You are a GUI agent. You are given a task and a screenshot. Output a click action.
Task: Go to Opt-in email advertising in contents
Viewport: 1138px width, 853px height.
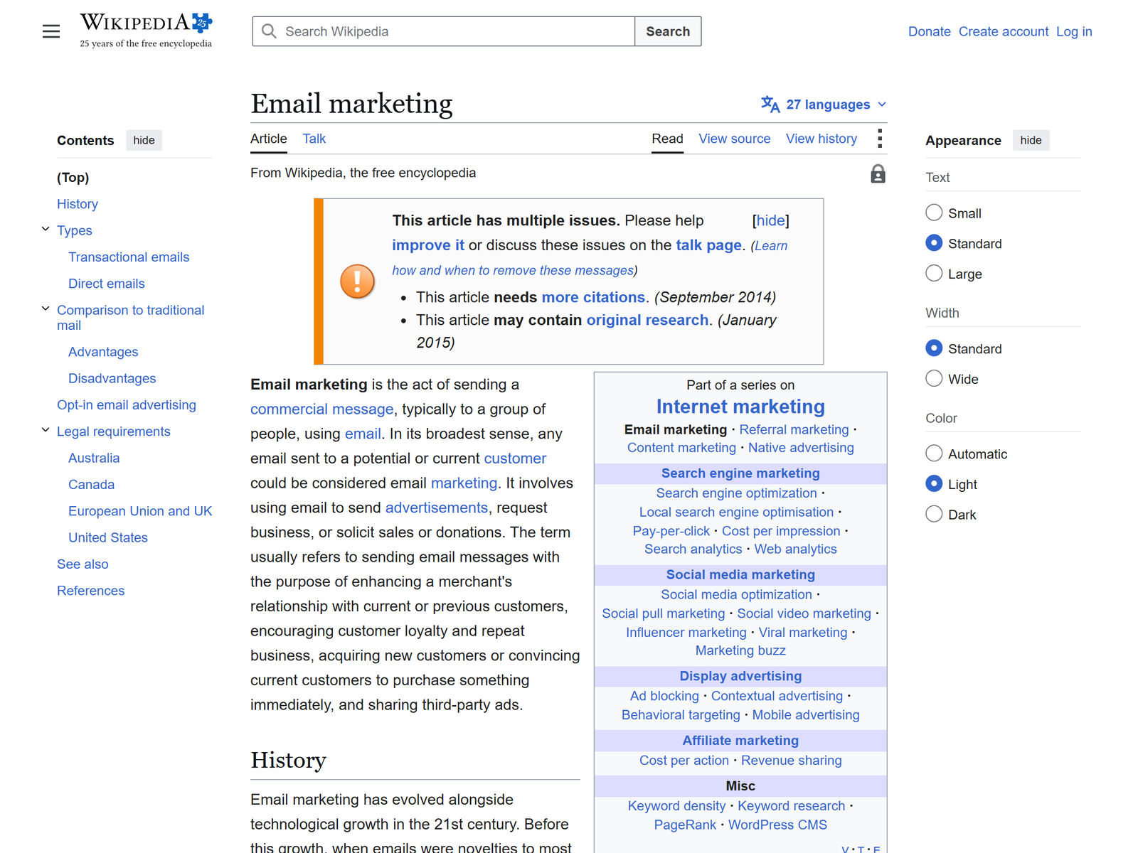pyautogui.click(x=127, y=405)
